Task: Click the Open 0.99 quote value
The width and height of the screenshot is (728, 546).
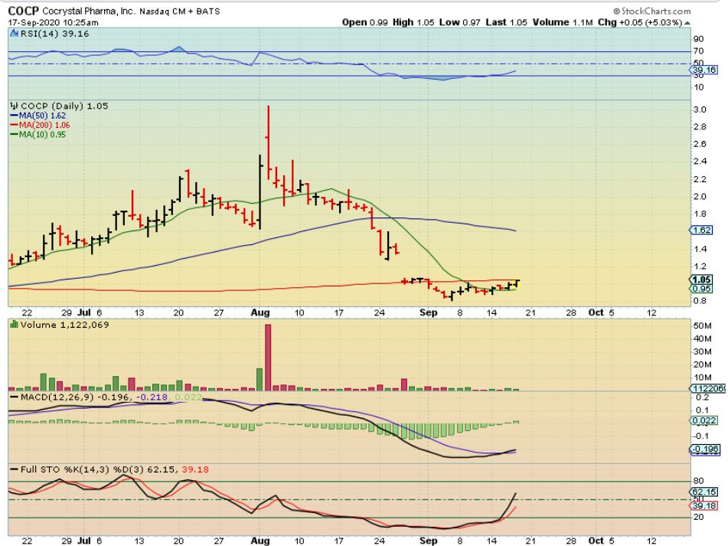Action: tap(365, 22)
